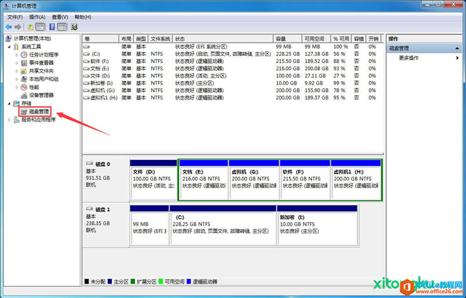Click the 主分区 dark blue legend swatch
The image size is (466, 298).
[x=110, y=281]
